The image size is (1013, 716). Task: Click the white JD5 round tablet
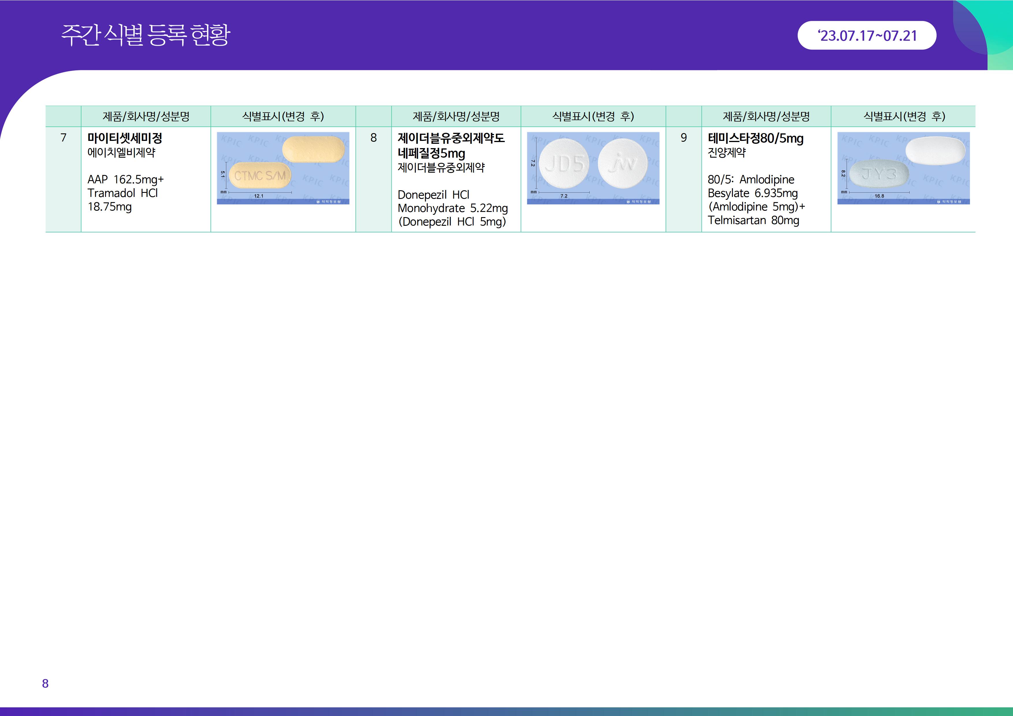tap(564, 164)
